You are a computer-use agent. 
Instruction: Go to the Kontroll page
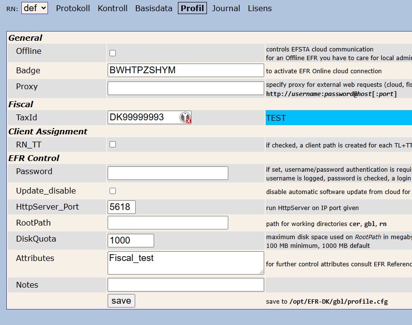point(112,8)
